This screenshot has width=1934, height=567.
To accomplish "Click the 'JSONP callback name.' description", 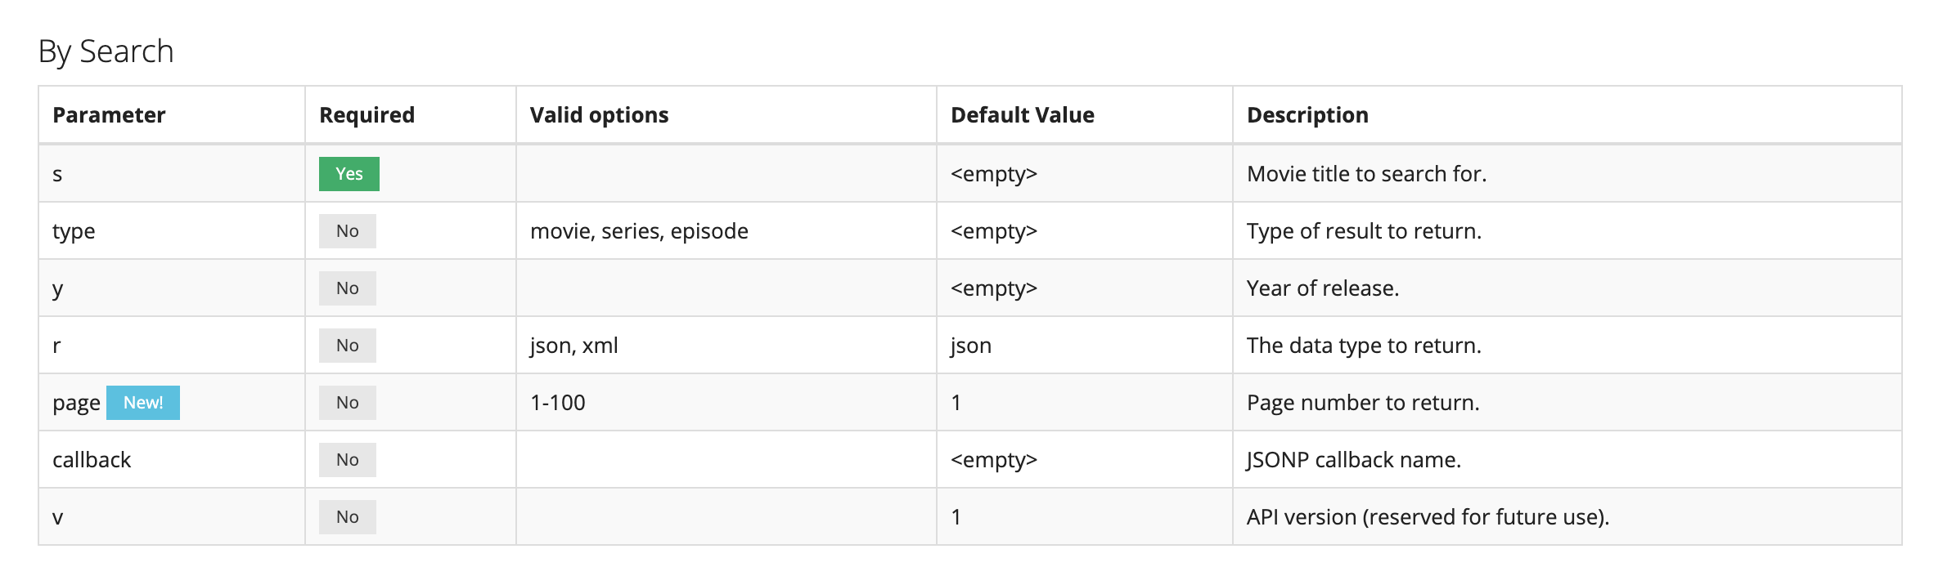I will tap(1353, 460).
